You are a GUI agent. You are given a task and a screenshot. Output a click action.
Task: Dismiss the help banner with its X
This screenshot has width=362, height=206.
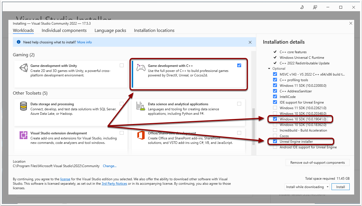click(x=250, y=42)
